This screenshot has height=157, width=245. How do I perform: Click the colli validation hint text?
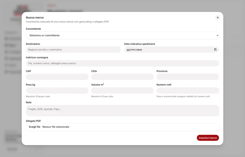(183, 96)
